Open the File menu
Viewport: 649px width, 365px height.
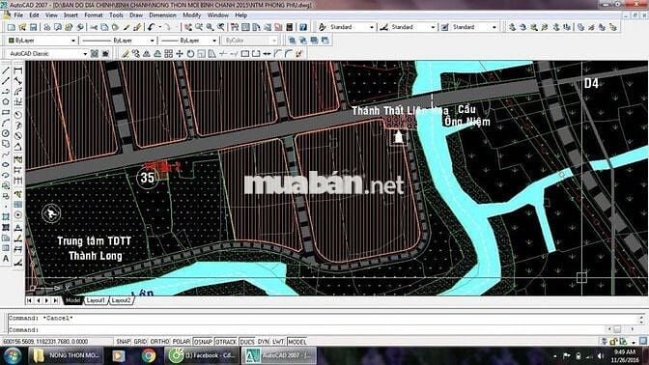(x=18, y=15)
